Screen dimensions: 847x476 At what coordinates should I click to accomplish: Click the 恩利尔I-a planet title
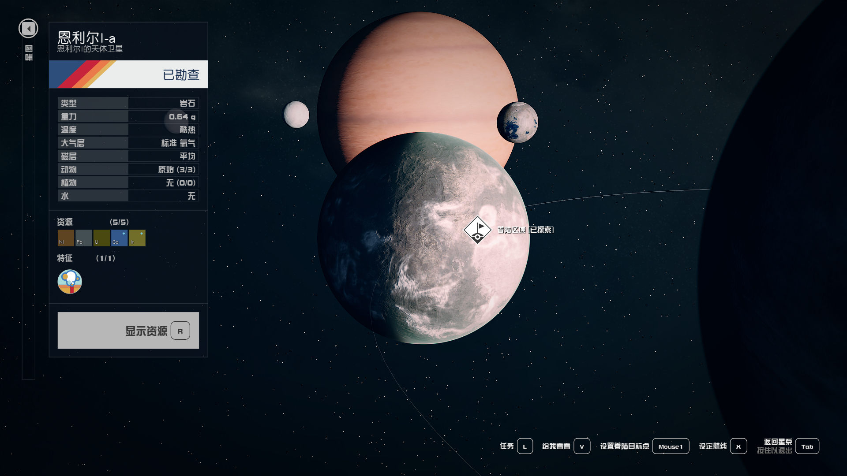(86, 37)
